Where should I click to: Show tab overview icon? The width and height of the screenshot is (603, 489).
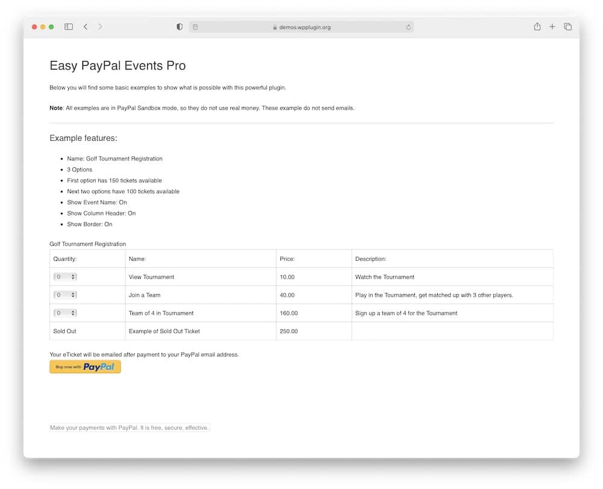click(567, 27)
